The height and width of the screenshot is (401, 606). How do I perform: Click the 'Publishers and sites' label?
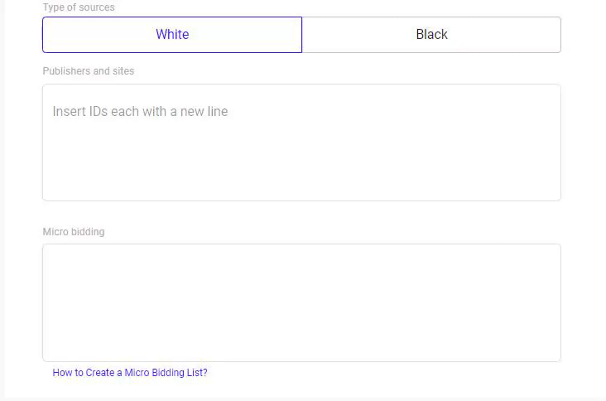tap(89, 71)
